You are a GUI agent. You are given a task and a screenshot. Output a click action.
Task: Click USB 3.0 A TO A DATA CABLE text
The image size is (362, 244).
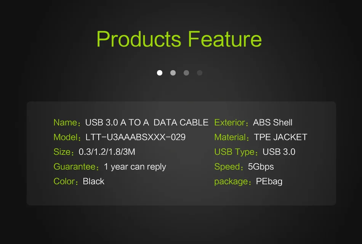[x=147, y=122]
